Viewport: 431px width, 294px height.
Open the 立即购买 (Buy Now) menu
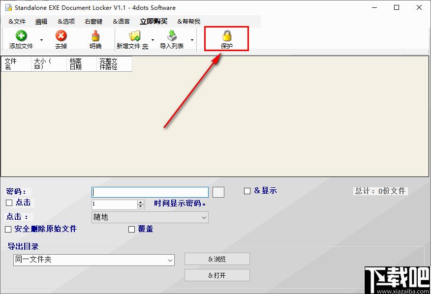click(154, 22)
